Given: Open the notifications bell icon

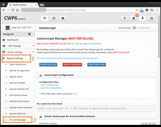Looking at the screenshot, I should click(x=133, y=18).
